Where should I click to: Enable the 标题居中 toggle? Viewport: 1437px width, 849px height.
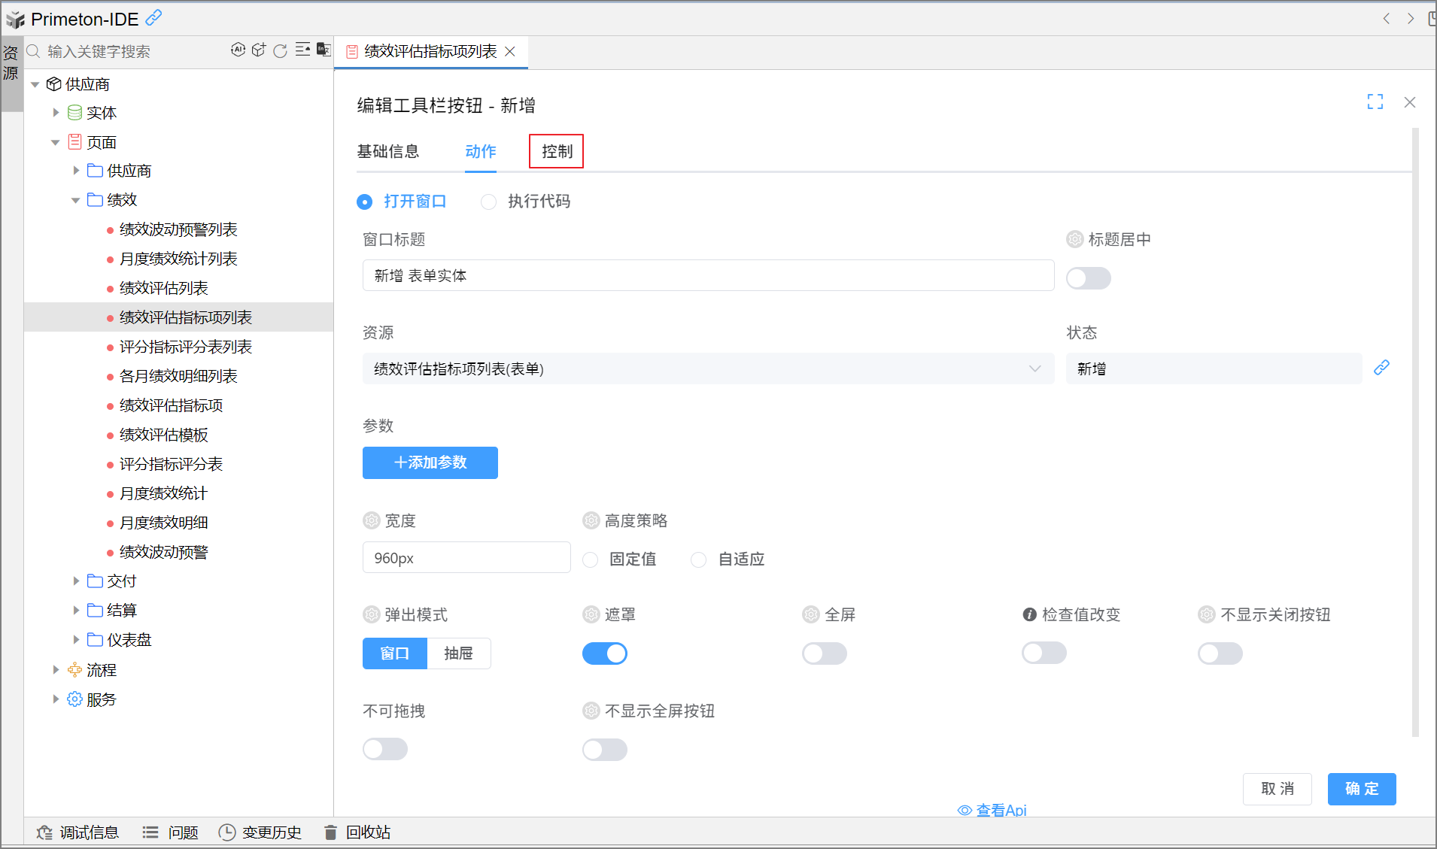coord(1088,278)
